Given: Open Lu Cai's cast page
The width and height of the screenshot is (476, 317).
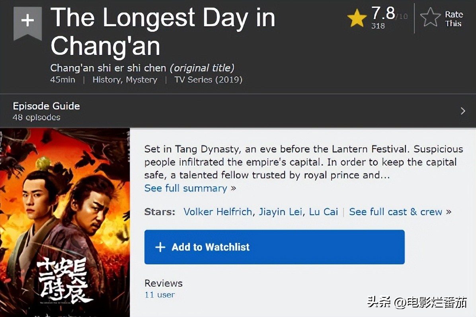Looking at the screenshot, I should tap(323, 212).
